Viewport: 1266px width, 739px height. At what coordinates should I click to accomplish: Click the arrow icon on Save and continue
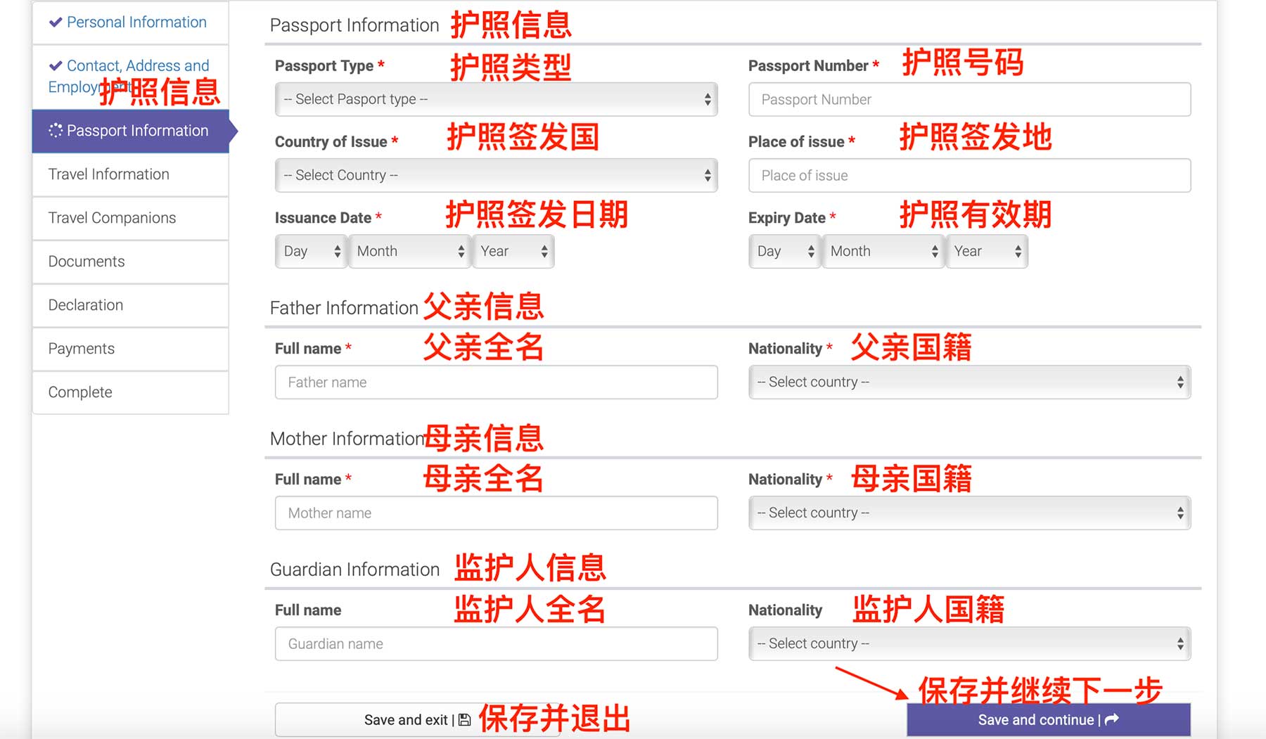pos(1112,720)
